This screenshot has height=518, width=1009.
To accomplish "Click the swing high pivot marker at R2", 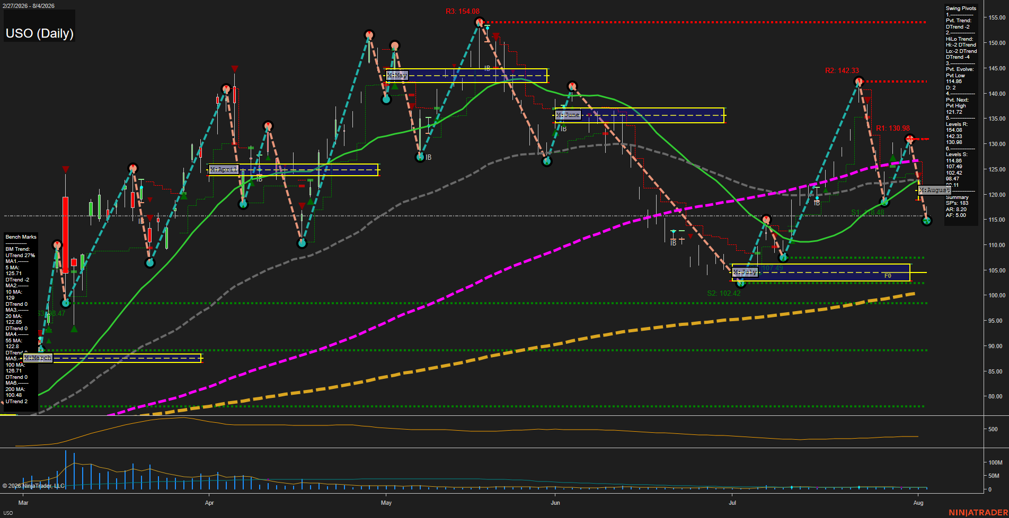I will (859, 81).
